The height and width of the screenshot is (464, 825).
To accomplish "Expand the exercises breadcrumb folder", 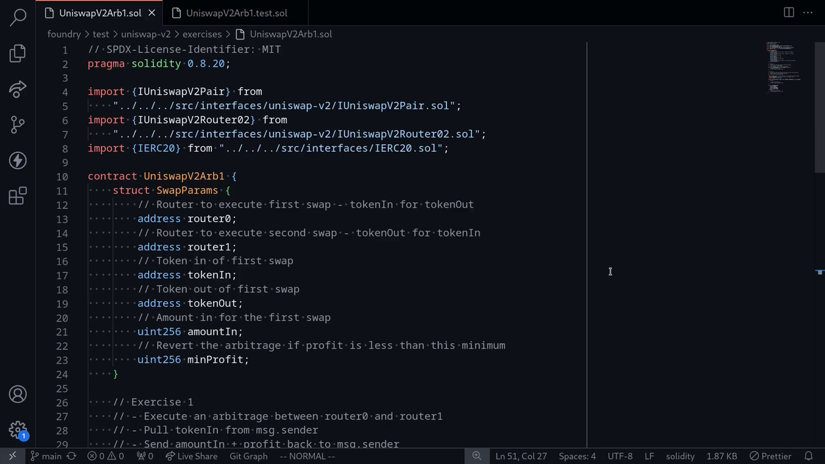I will (x=202, y=34).
